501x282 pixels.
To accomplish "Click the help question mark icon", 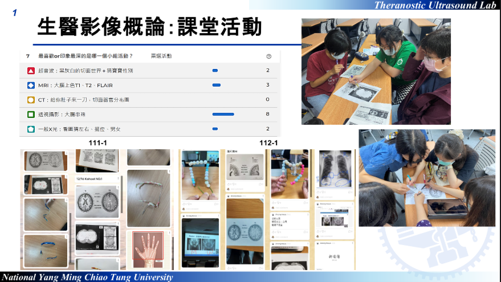I will (x=268, y=56).
